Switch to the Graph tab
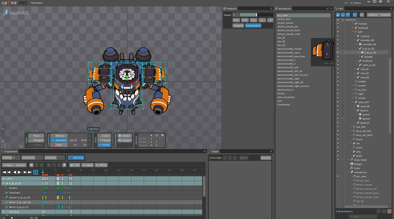 point(213,151)
